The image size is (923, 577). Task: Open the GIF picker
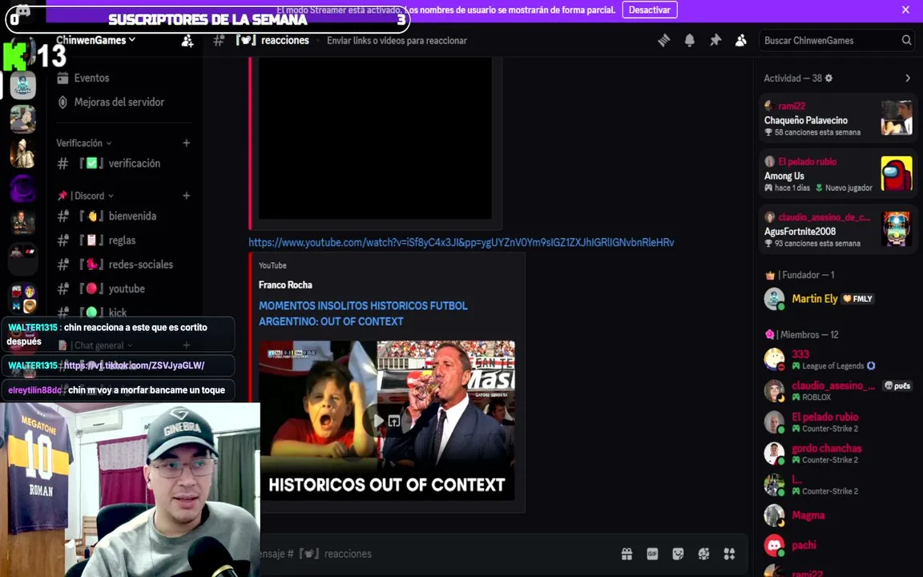point(652,554)
